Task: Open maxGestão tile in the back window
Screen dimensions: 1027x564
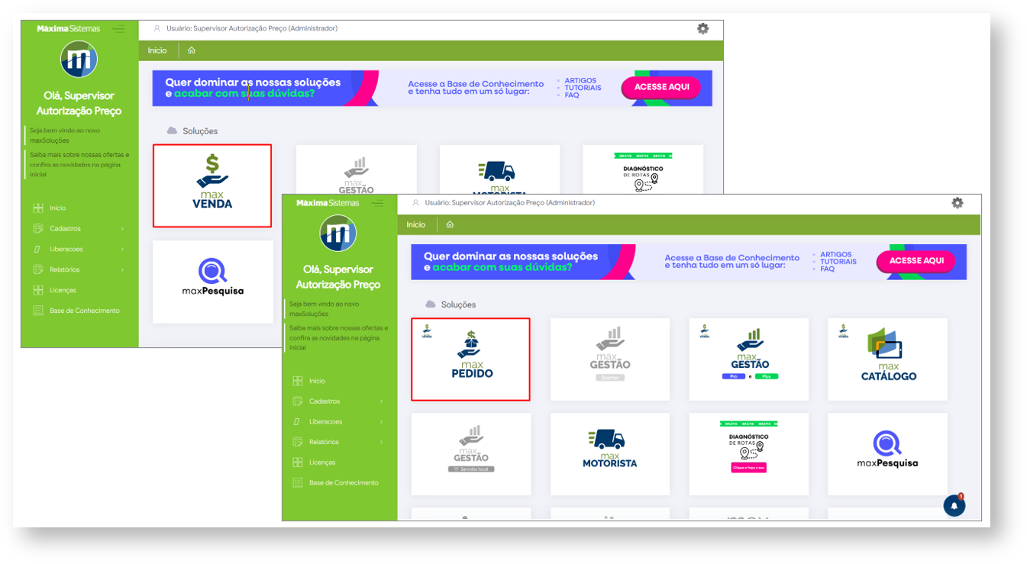Action: point(356,169)
